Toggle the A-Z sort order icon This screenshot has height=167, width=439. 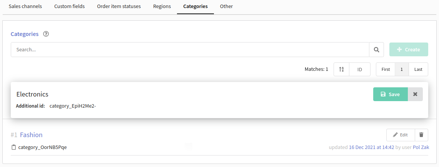(341, 69)
